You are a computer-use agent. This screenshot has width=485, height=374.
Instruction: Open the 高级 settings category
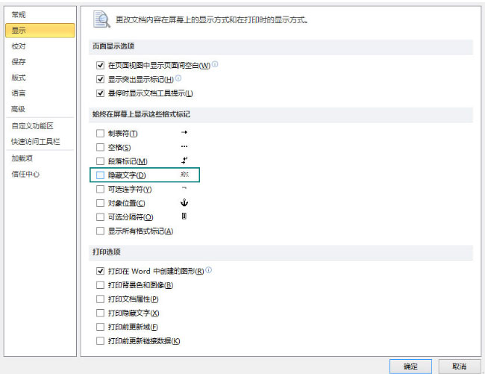(x=18, y=109)
